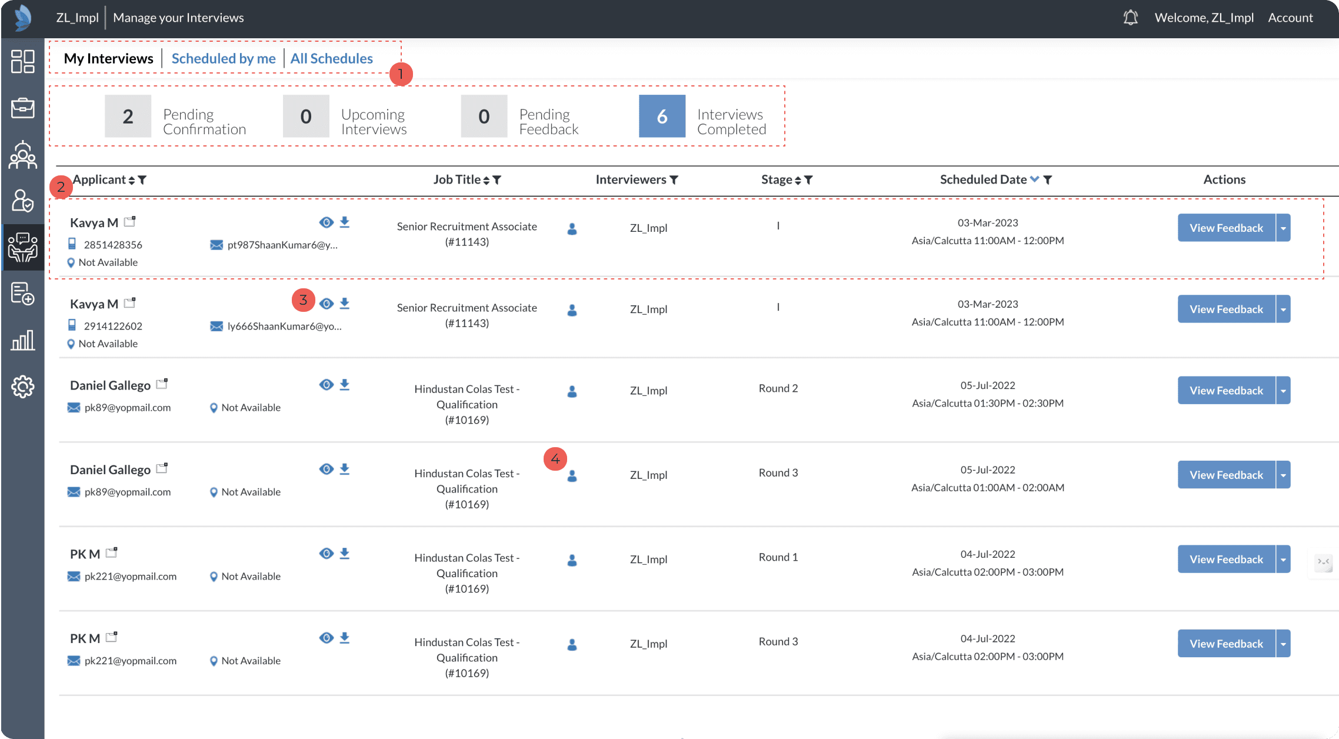Download resume for first Kavya M row
The height and width of the screenshot is (739, 1339).
pos(345,222)
